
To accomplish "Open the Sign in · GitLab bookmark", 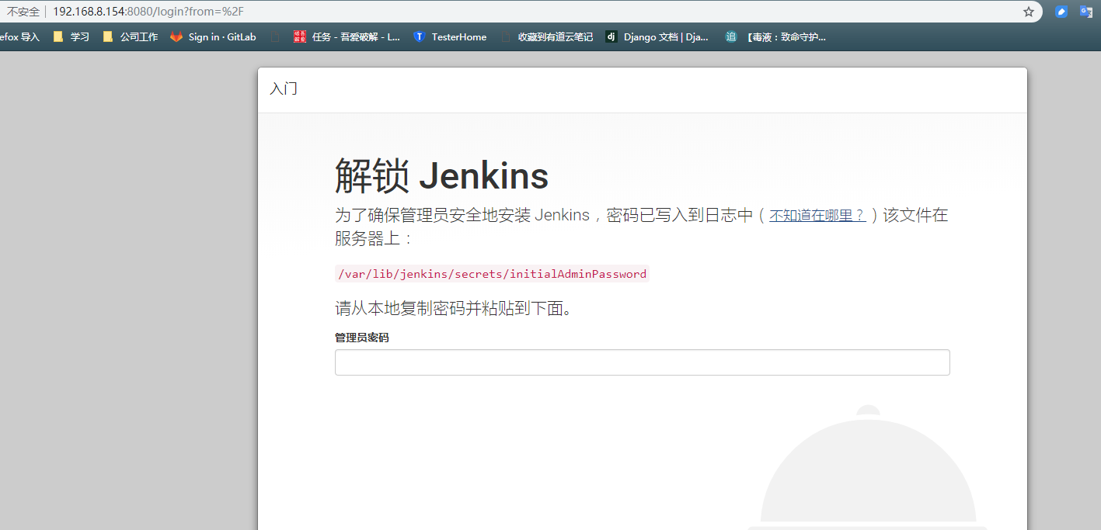I will (x=213, y=36).
